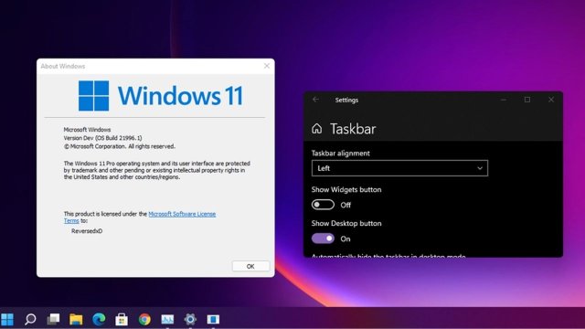Click the Microsoft Corporation copyright line

pos(120,146)
